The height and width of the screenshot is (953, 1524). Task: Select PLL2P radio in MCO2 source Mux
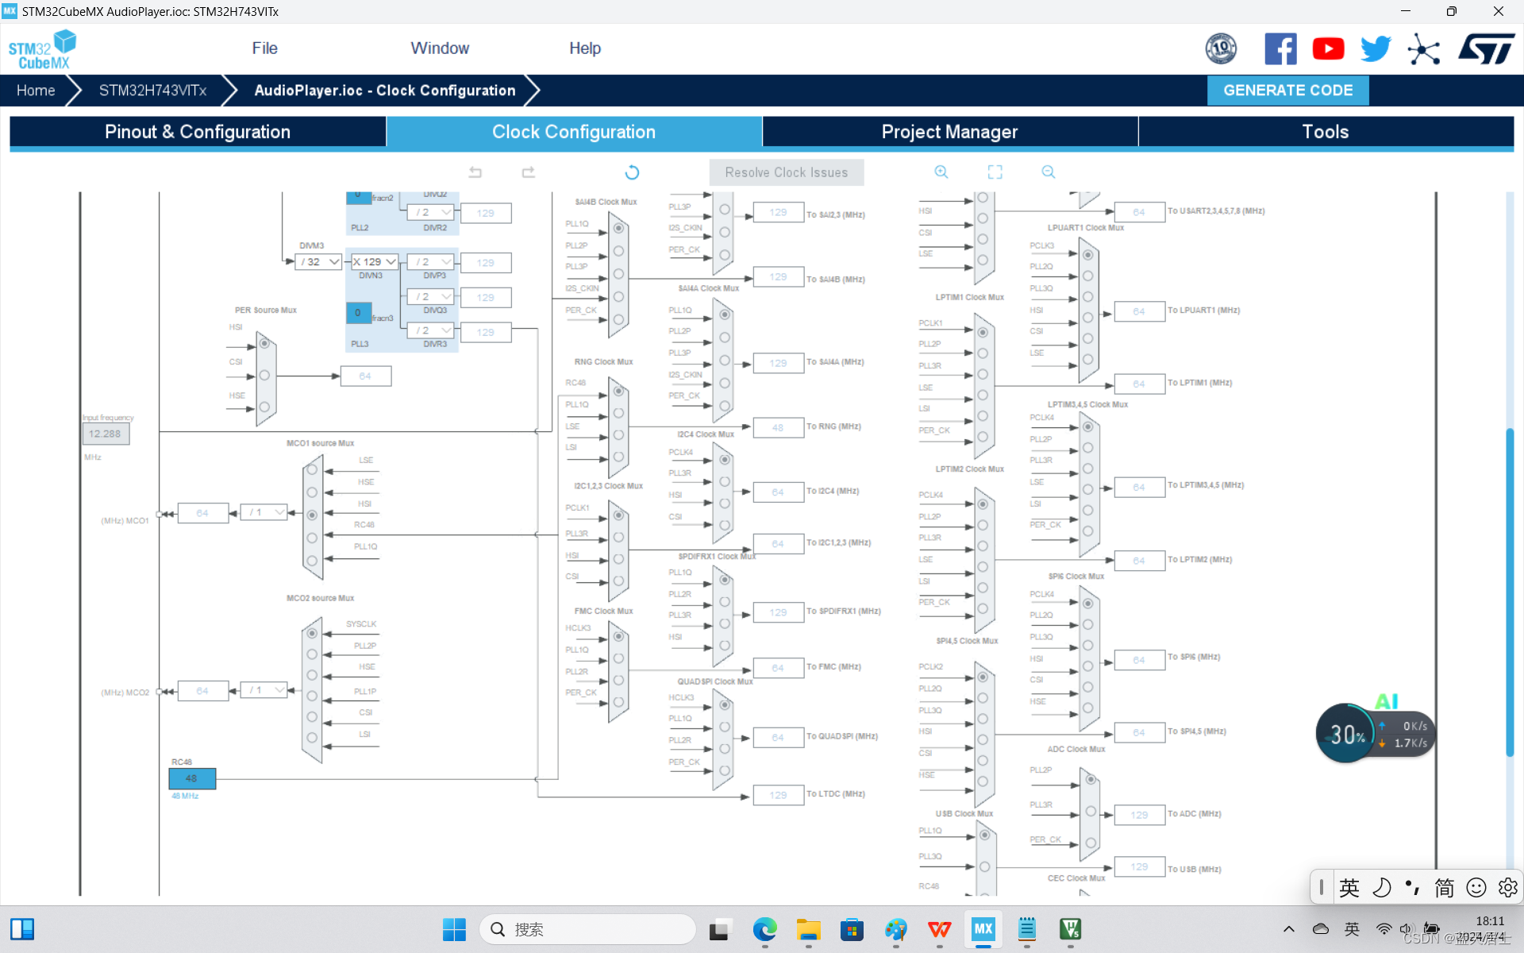point(312,654)
